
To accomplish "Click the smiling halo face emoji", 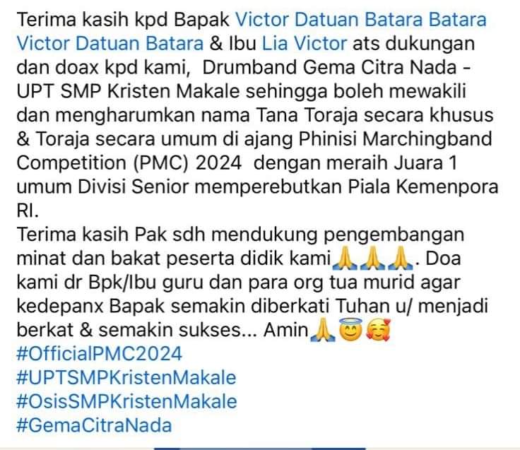I will (350, 329).
